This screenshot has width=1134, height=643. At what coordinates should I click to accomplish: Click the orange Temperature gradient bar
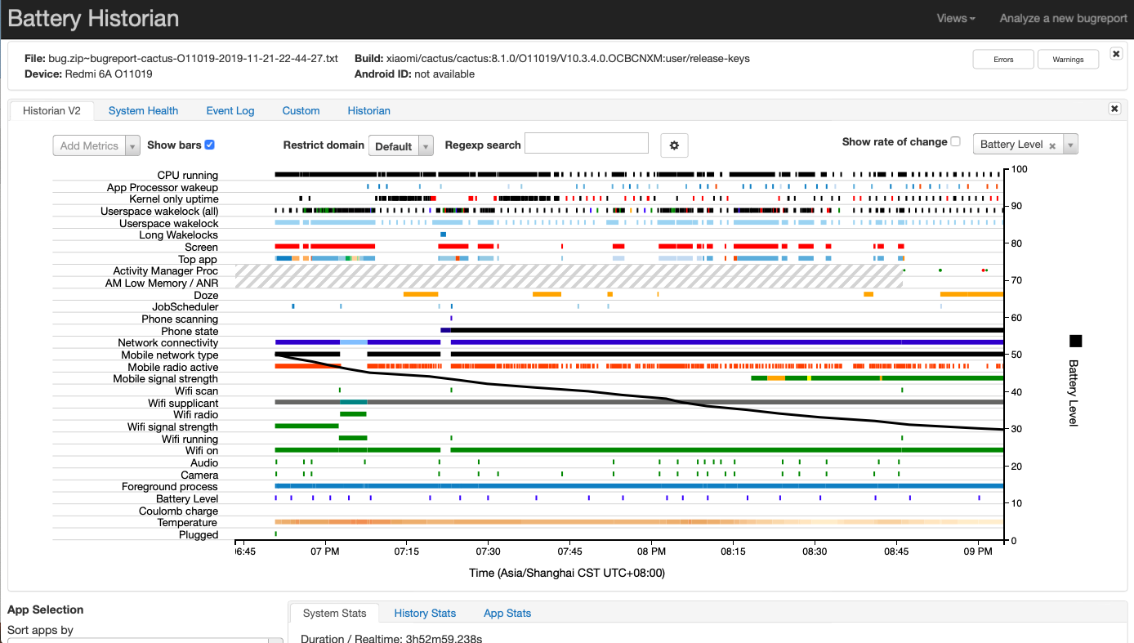(x=639, y=521)
